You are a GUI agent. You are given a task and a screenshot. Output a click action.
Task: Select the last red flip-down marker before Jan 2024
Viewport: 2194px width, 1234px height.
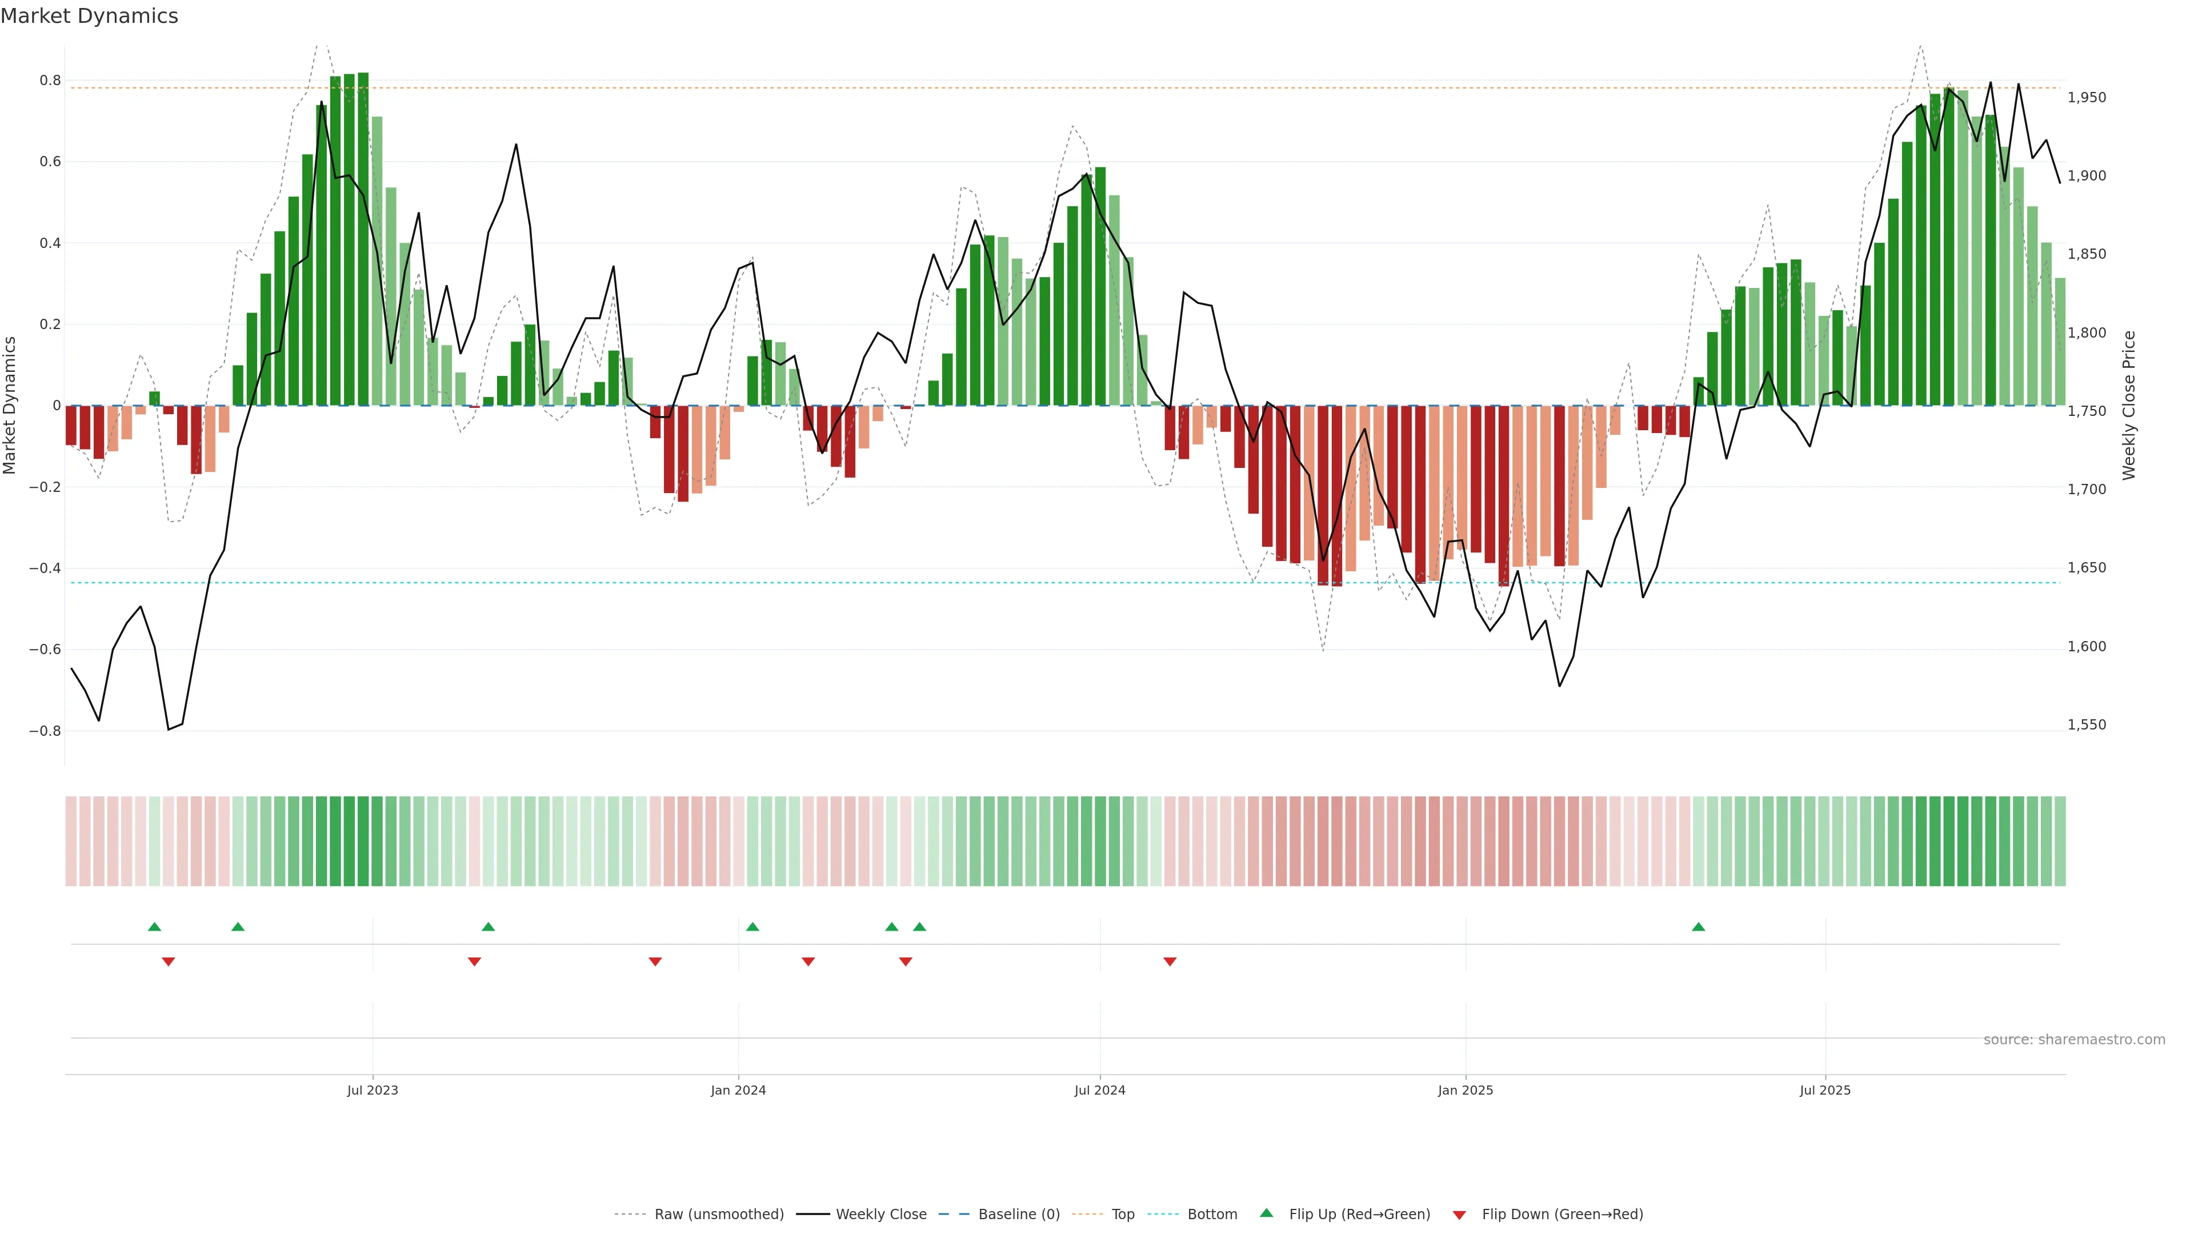(655, 961)
